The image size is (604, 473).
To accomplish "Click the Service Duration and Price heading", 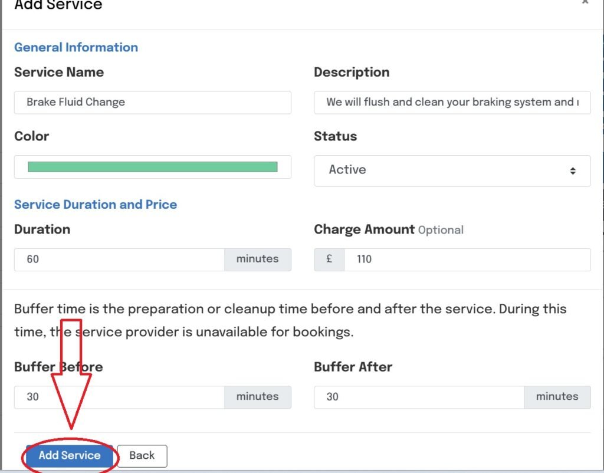I will [96, 205].
